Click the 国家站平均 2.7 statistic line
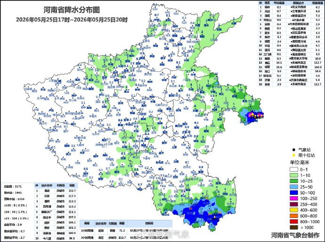The width and height of the screenshot is (325, 242). [x=14, y=237]
